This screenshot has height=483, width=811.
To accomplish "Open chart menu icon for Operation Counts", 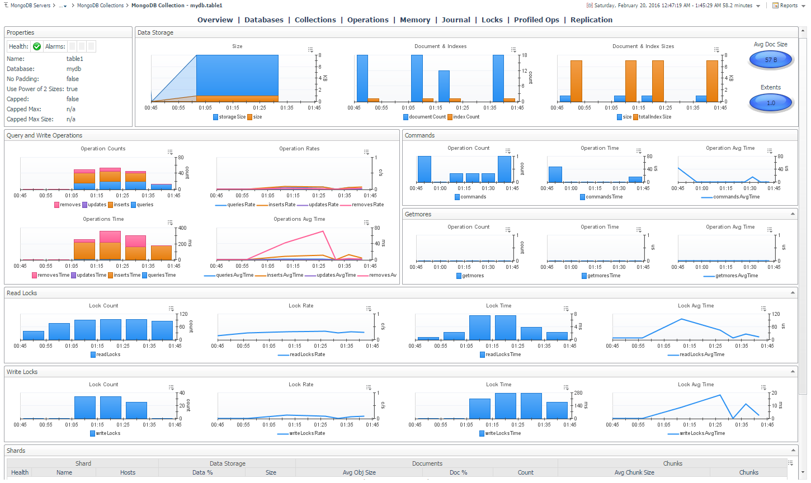I will (170, 152).
